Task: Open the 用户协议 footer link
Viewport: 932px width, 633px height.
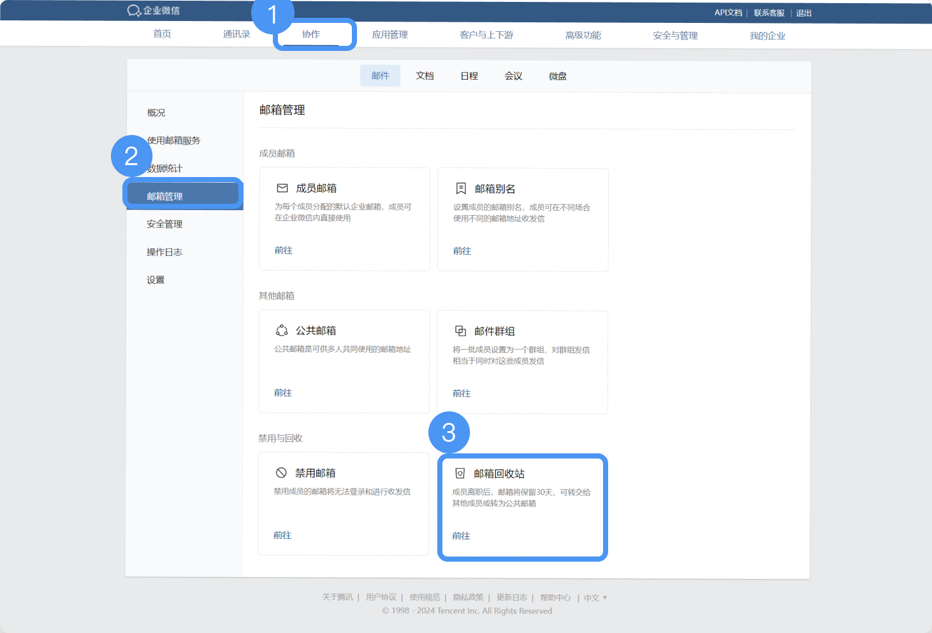Action: pos(381,597)
